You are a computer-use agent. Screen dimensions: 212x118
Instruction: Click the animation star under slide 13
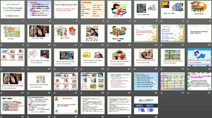point(108,45)
